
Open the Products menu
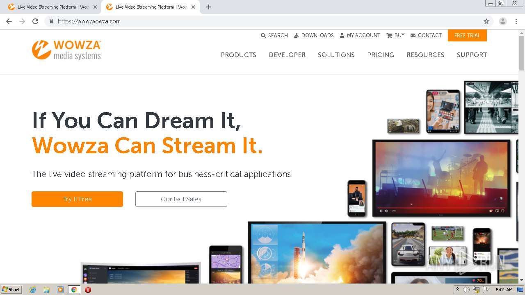click(x=238, y=55)
